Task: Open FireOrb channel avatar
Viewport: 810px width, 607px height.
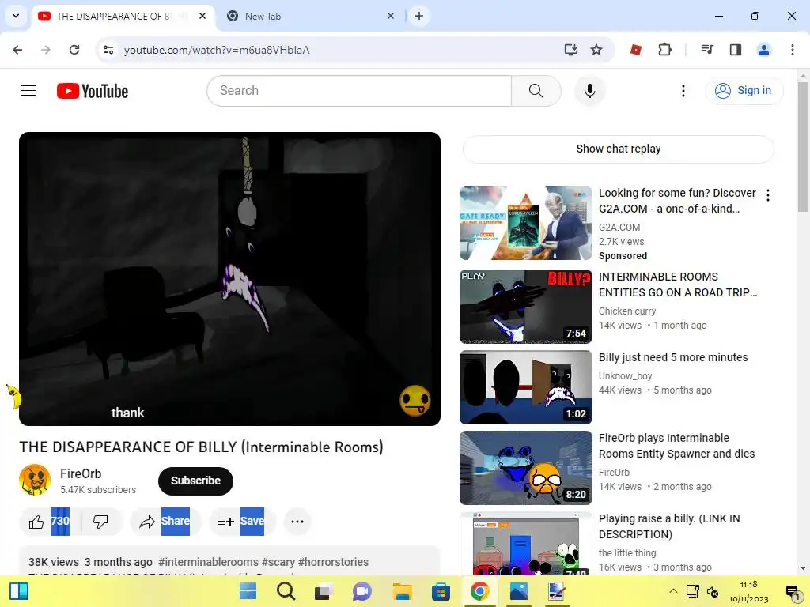Action: point(35,480)
